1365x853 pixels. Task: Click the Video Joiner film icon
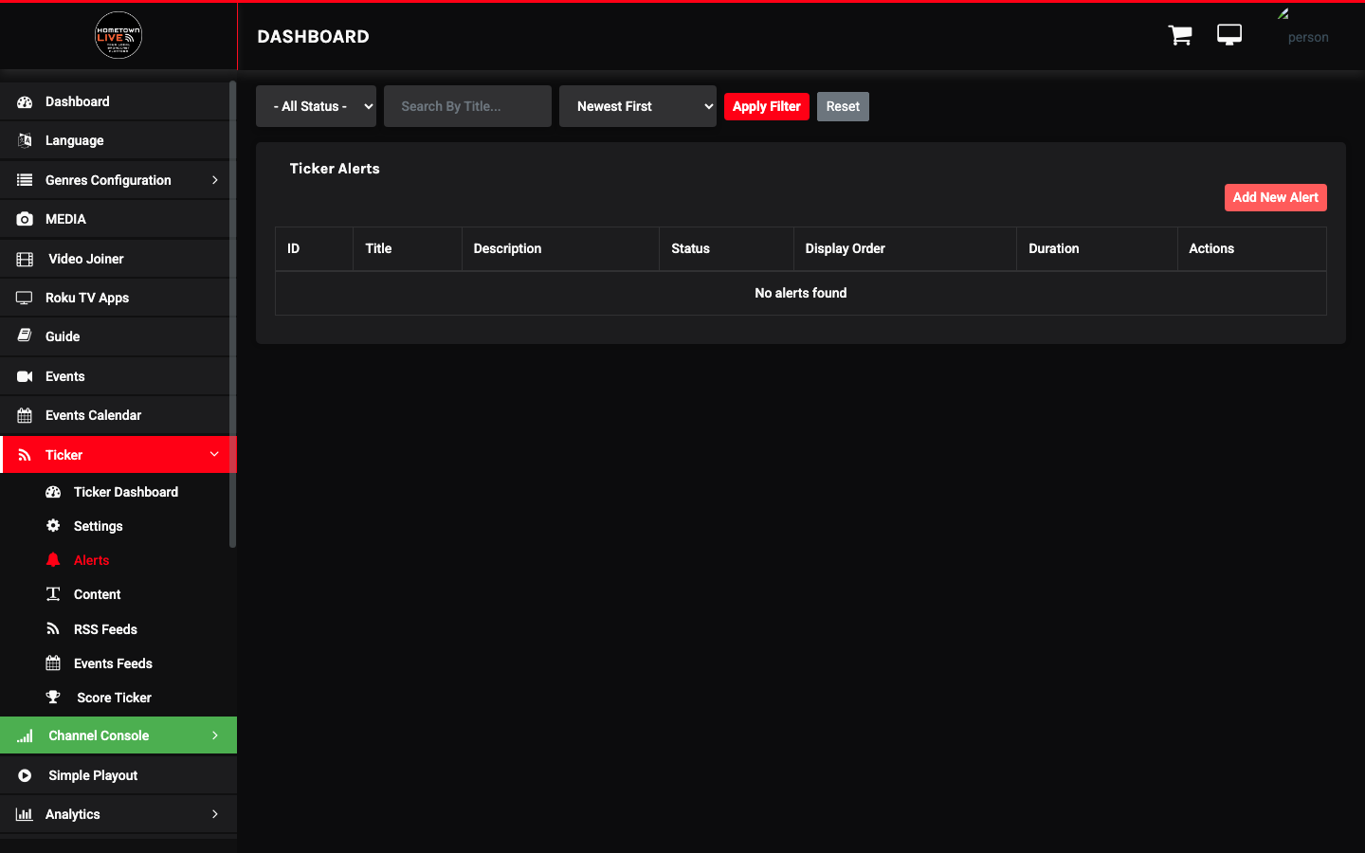pyautogui.click(x=25, y=259)
